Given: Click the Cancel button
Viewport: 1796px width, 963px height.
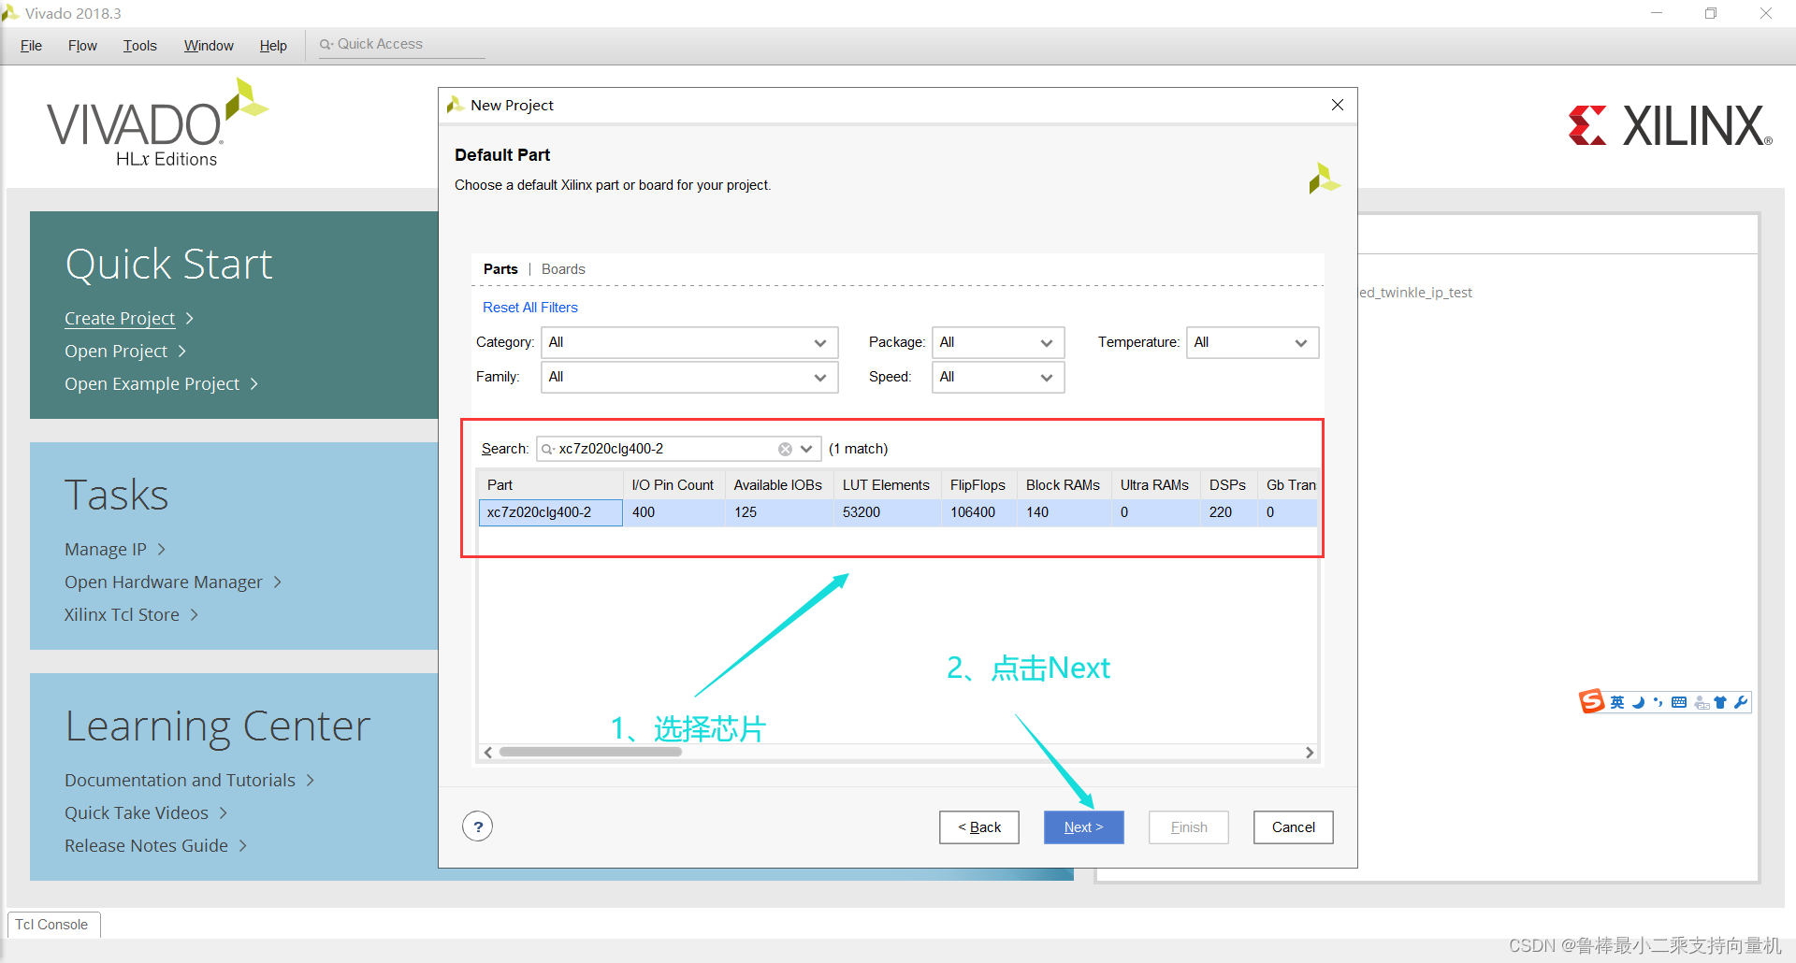Looking at the screenshot, I should click(1293, 827).
